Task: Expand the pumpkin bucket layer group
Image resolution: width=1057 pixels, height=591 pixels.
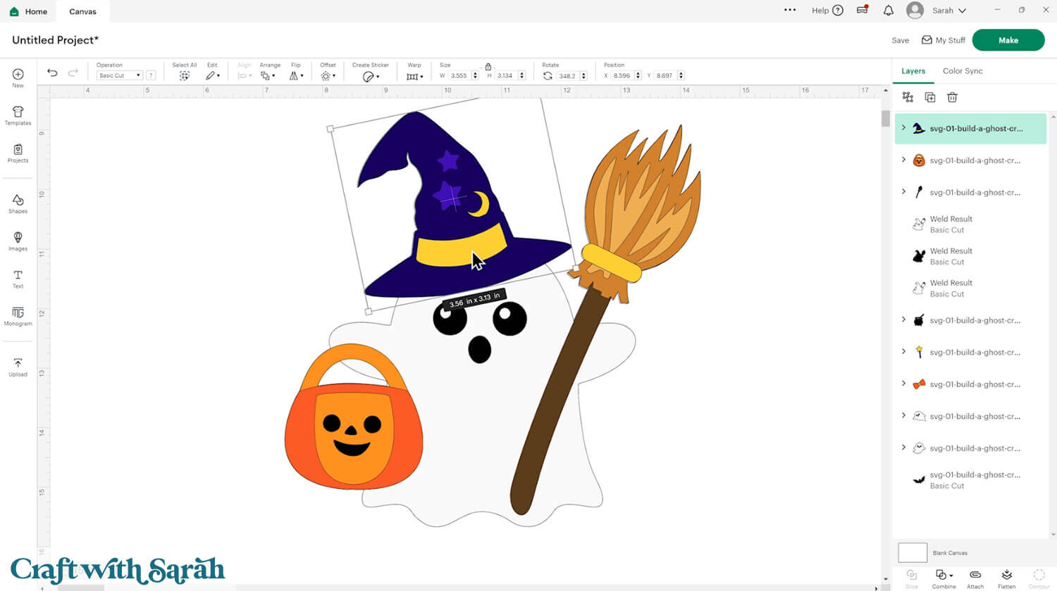Action: click(903, 160)
